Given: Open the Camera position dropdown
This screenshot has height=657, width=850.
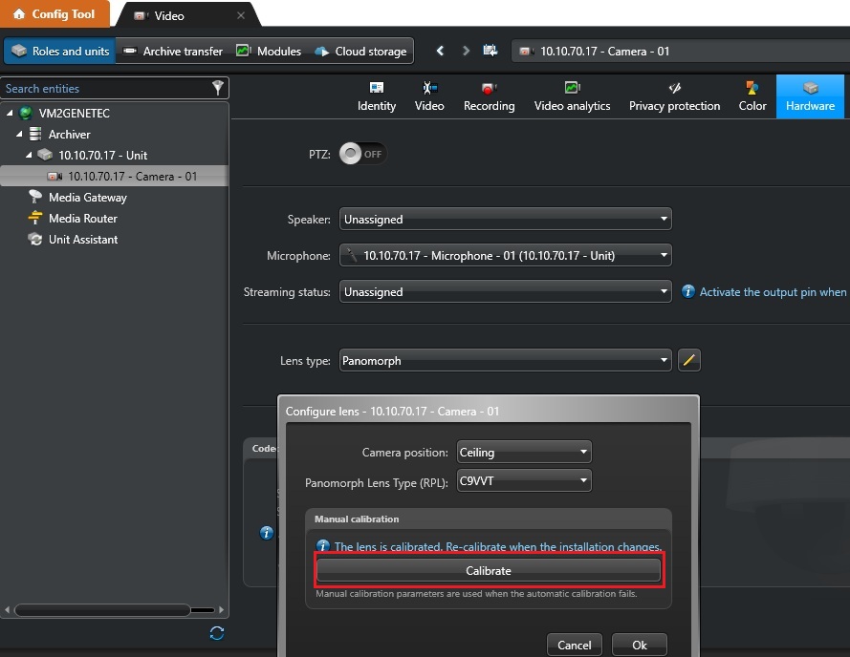Looking at the screenshot, I should [524, 452].
